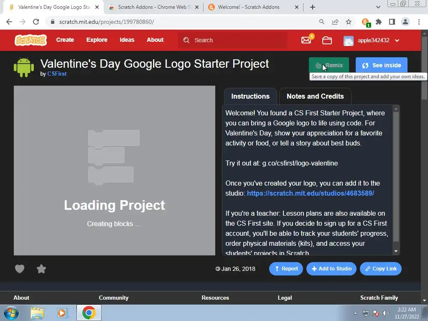Open a new browser tab
The height and width of the screenshot is (321, 428).
[x=313, y=7]
